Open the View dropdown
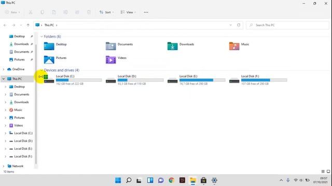 (128, 12)
